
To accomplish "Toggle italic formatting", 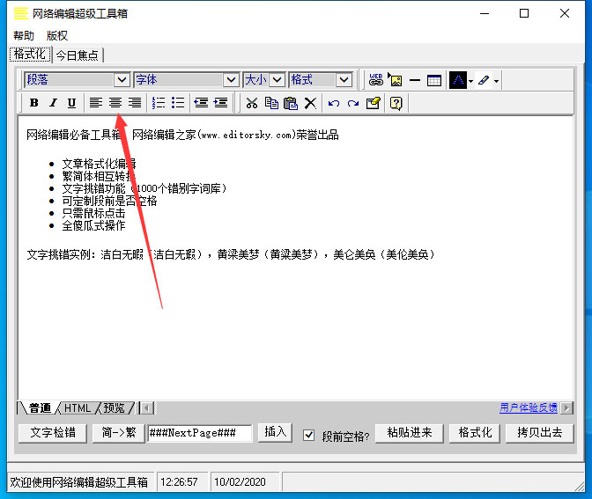I will 53,103.
